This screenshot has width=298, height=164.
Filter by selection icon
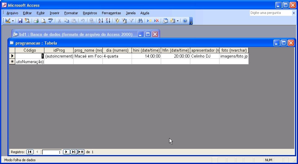117,21
